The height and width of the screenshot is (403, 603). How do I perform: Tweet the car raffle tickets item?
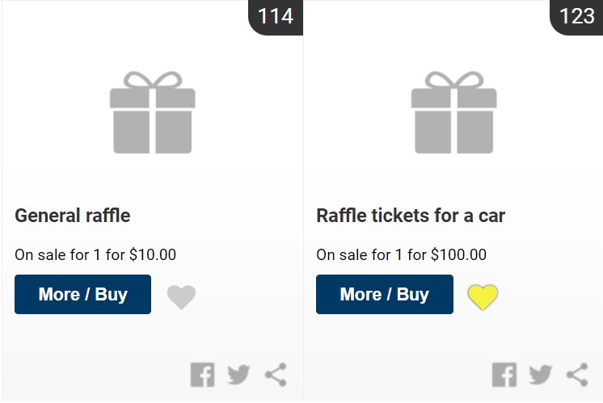[x=540, y=375]
